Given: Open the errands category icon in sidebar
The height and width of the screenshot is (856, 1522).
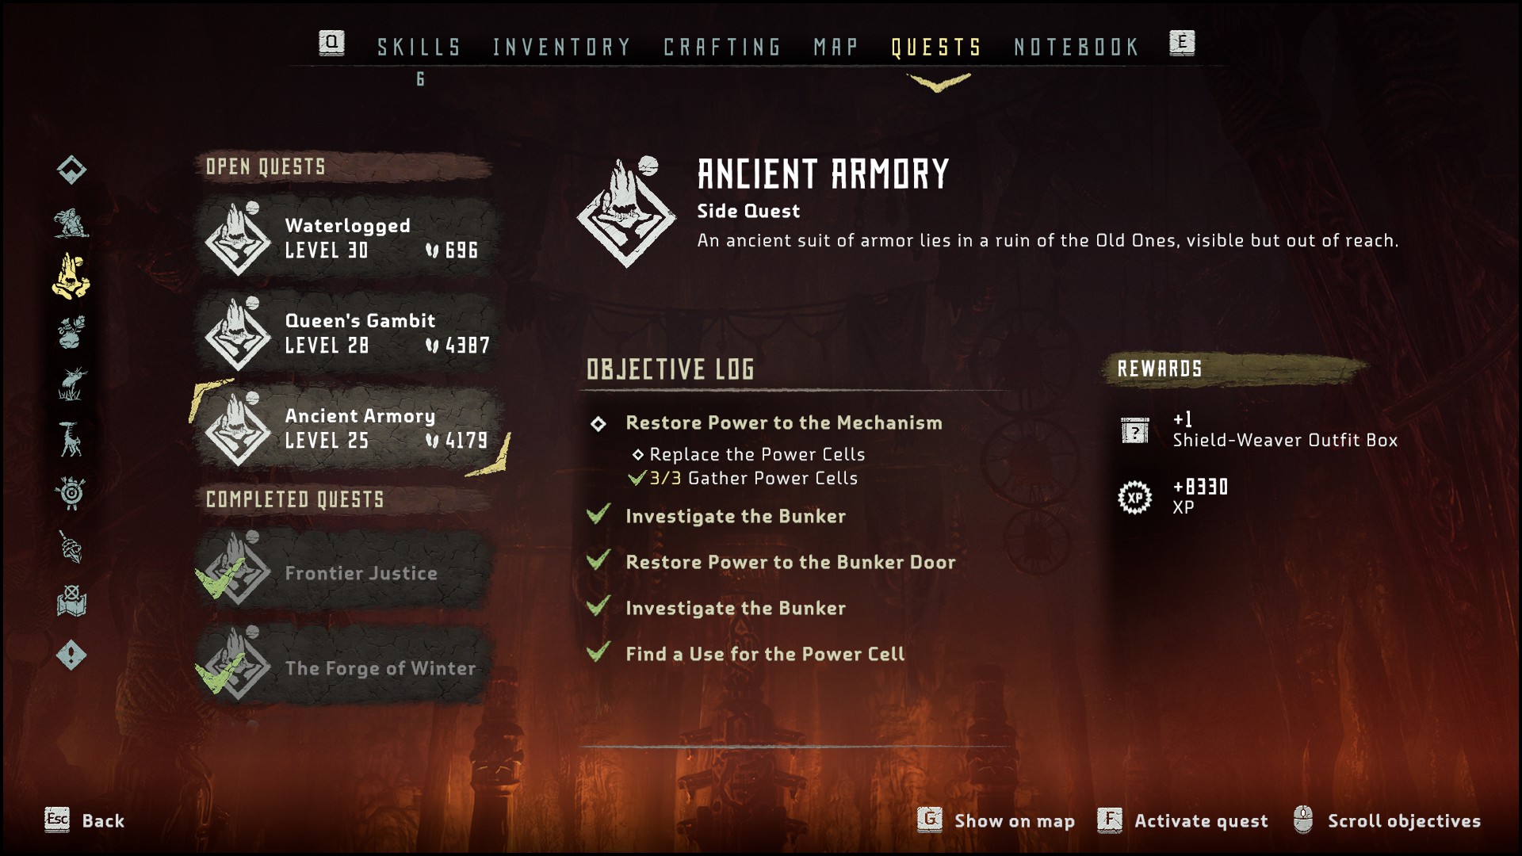Looking at the screenshot, I should tap(71, 331).
